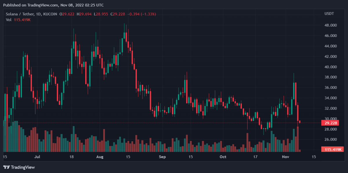
Task: Click the 42.000 price axis label
Action: (331, 56)
